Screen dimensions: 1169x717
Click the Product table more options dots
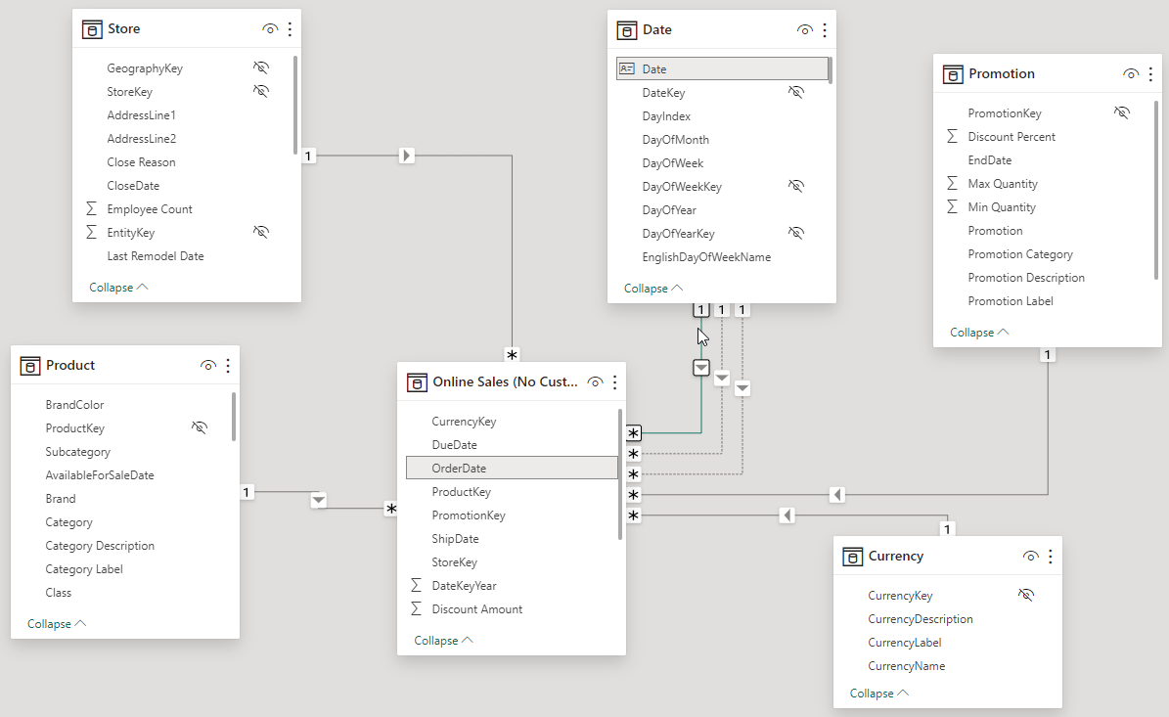point(228,366)
